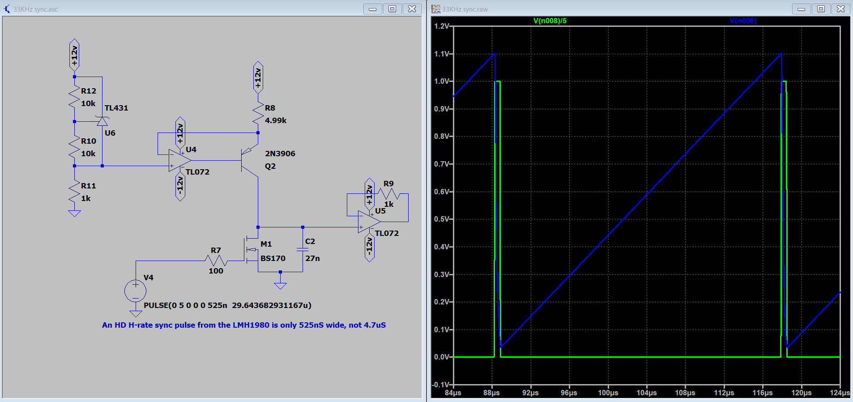Image resolution: width=853 pixels, height=402 pixels.
Task: Click resistor R8 4.99k
Action: coord(258,113)
